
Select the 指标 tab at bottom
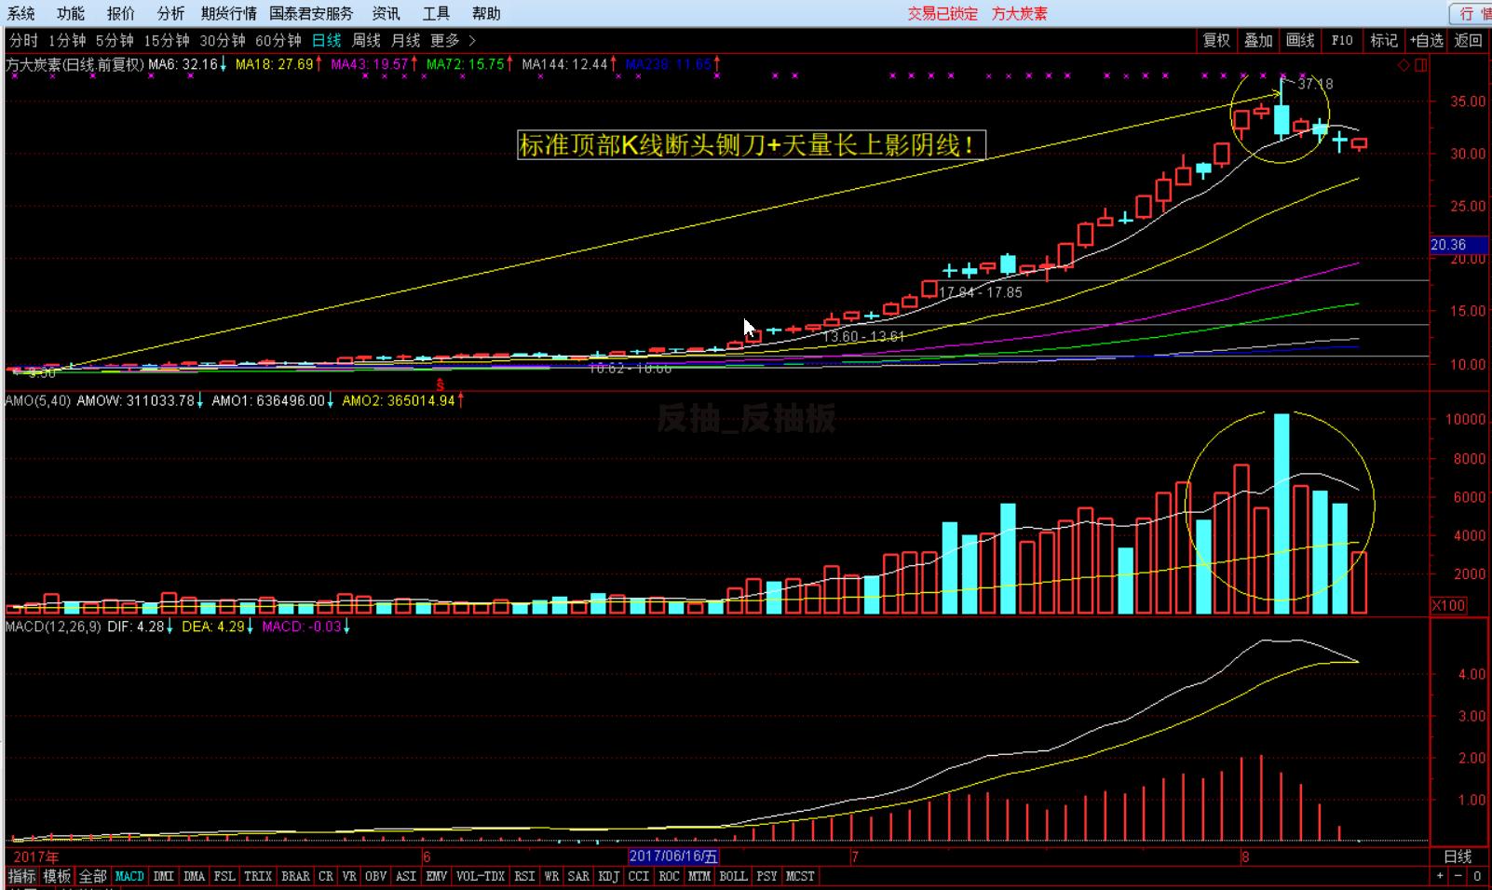click(x=22, y=876)
